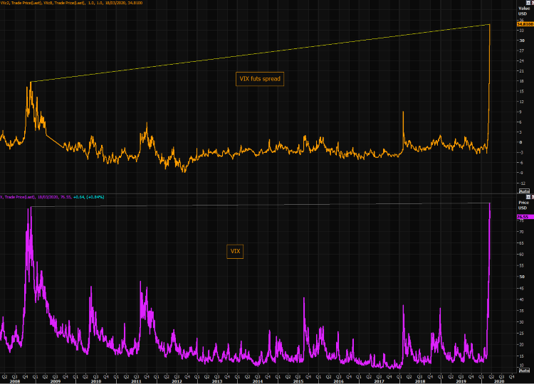
Task: Click the 'Price USD' axis title
Action: pos(524,205)
